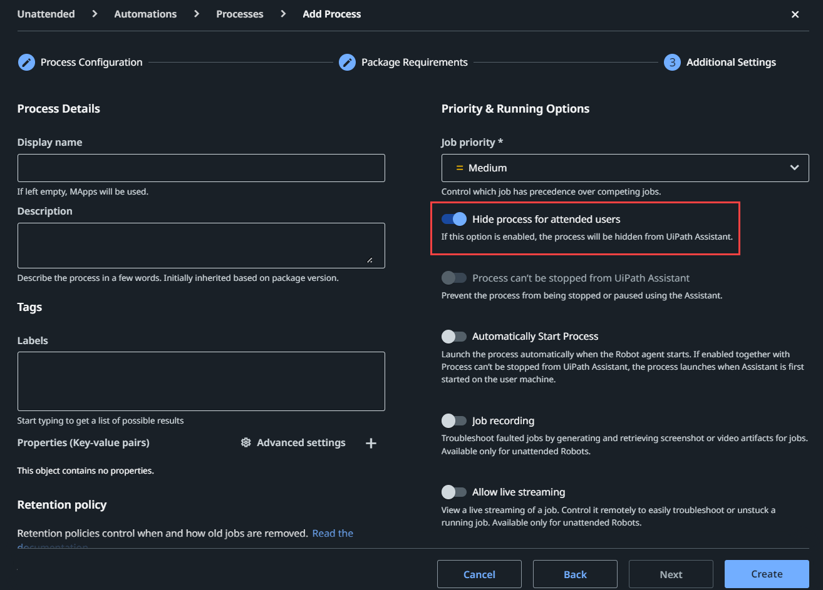823x590 pixels.
Task: Disable Hide process for attended users
Action: tap(454, 219)
